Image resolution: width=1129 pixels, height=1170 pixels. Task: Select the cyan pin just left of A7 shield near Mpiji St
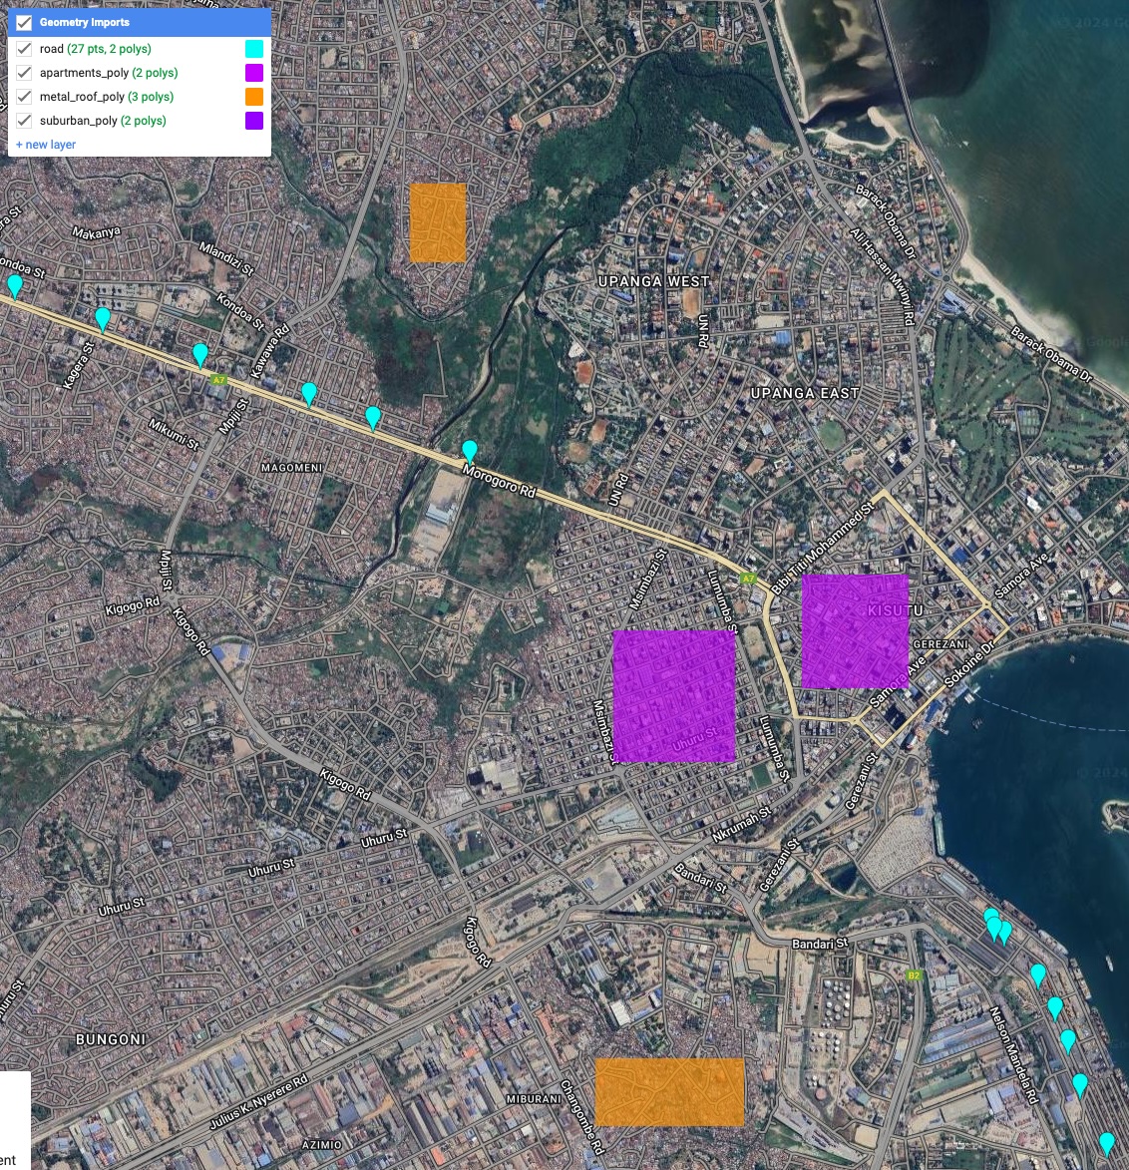pos(200,355)
